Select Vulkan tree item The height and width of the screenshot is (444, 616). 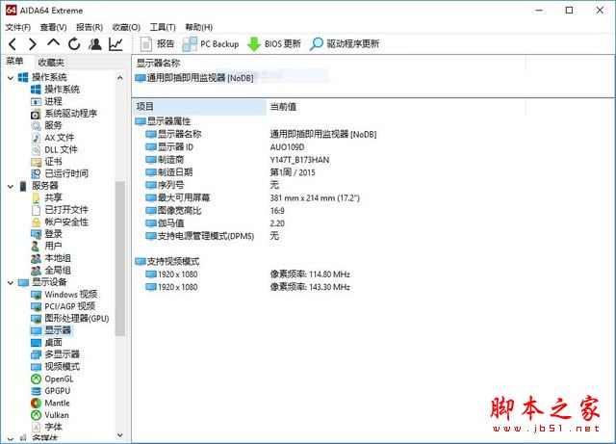click(50, 415)
